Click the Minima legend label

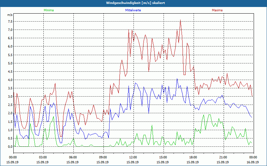(x=49, y=10)
